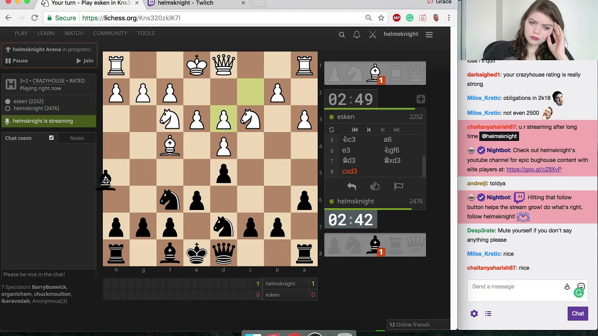This screenshot has width=598, height=336.
Task: Click the Grammarly extension icon in toolbar
Action: (x=410, y=18)
